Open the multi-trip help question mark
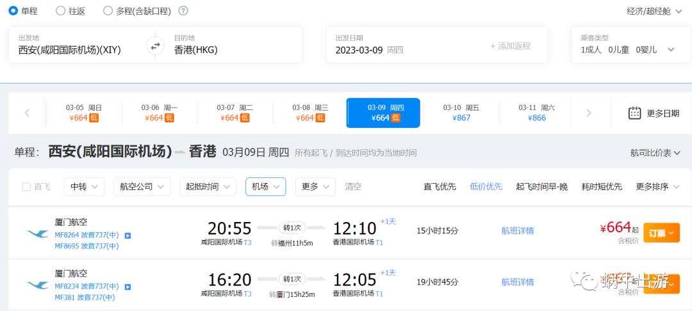The width and height of the screenshot is (692, 311). pyautogui.click(x=183, y=11)
